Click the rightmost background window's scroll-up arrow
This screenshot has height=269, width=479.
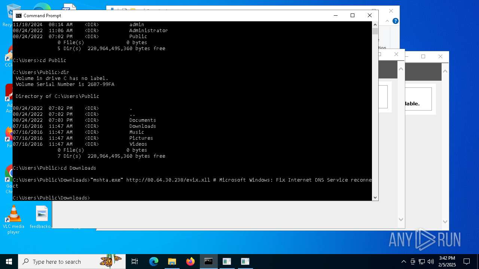(x=445, y=71)
